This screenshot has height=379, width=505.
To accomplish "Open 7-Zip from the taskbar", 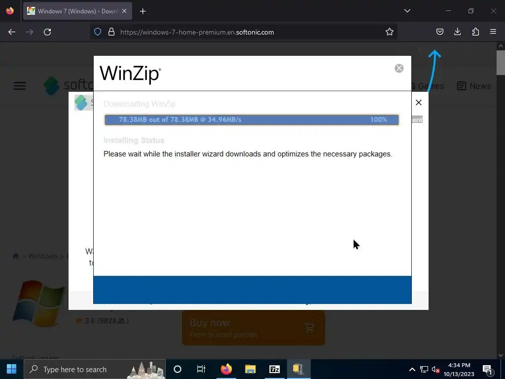I will (x=274, y=369).
